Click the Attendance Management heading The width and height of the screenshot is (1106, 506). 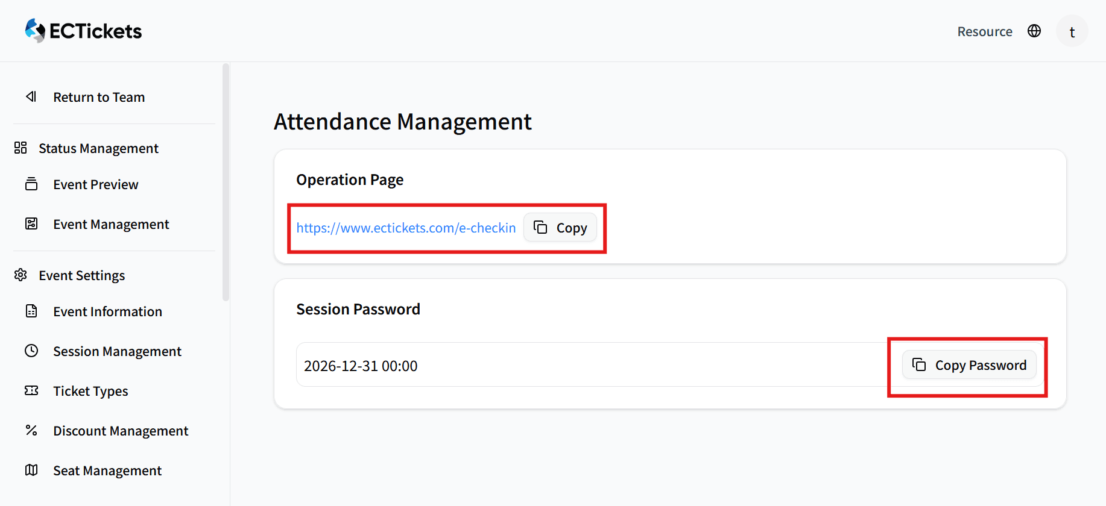click(x=403, y=122)
